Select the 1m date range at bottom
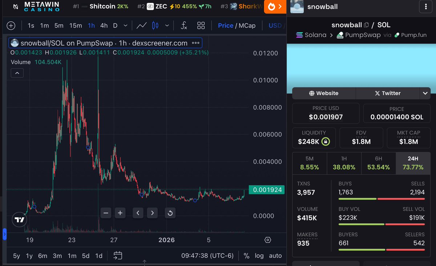The width and height of the screenshot is (436, 266). (x=72, y=256)
